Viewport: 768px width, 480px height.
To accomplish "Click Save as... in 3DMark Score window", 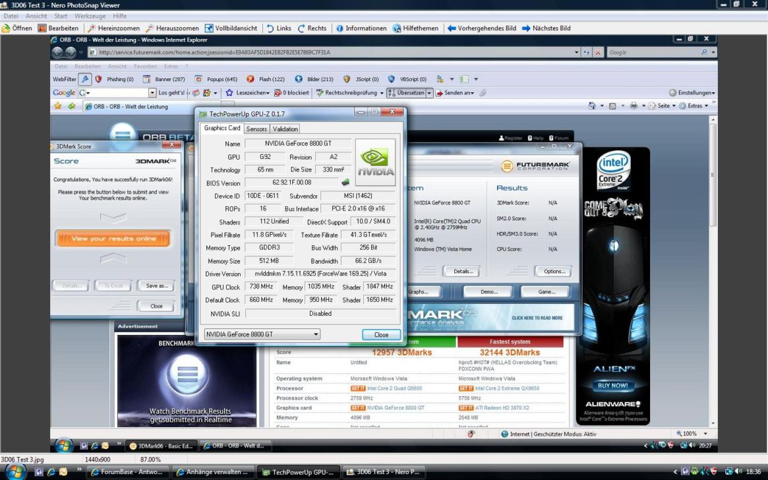I will pos(156,285).
